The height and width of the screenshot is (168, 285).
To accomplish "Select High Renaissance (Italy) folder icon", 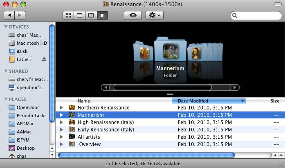I will point(72,122).
